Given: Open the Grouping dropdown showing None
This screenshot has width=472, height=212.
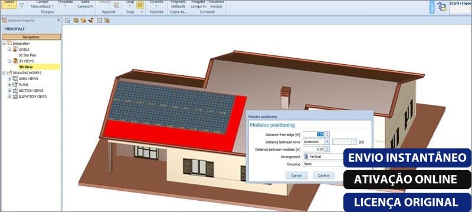Looking at the screenshot, I should point(323,164).
